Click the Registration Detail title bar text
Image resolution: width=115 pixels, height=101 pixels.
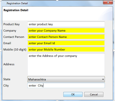click(17, 3)
